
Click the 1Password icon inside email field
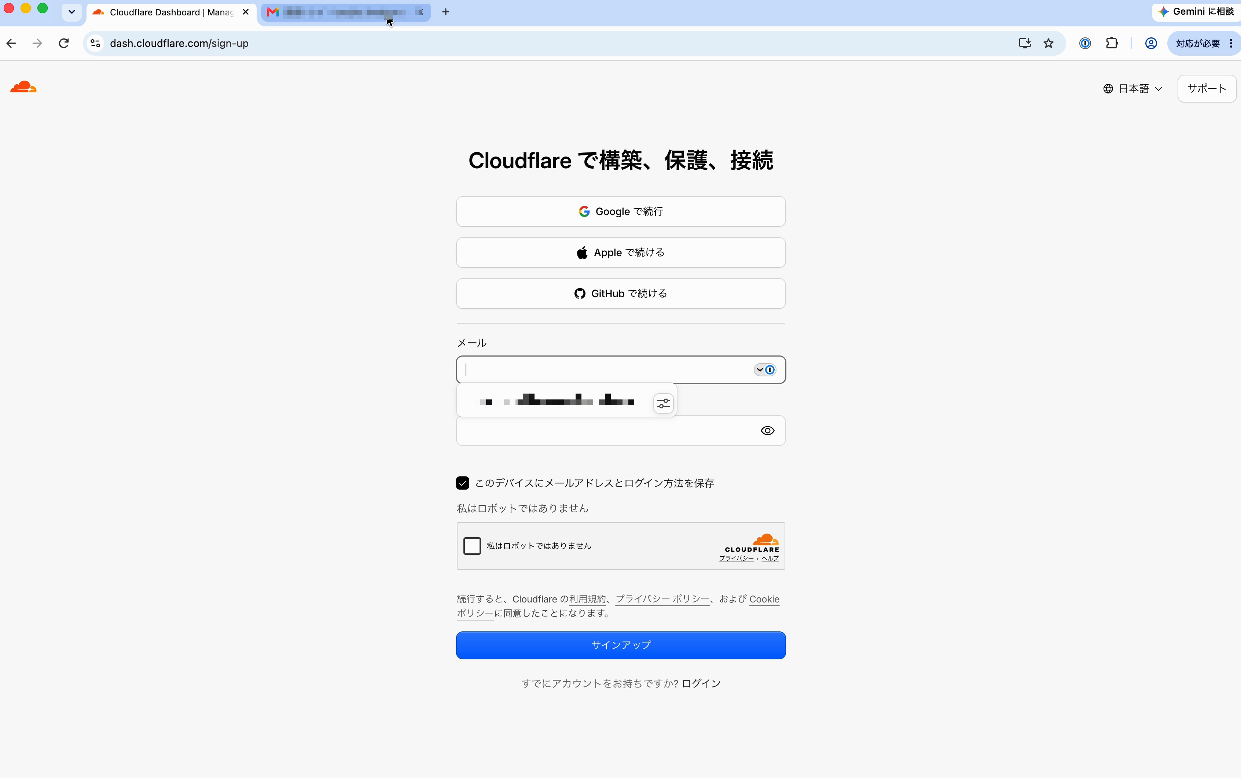click(x=770, y=369)
